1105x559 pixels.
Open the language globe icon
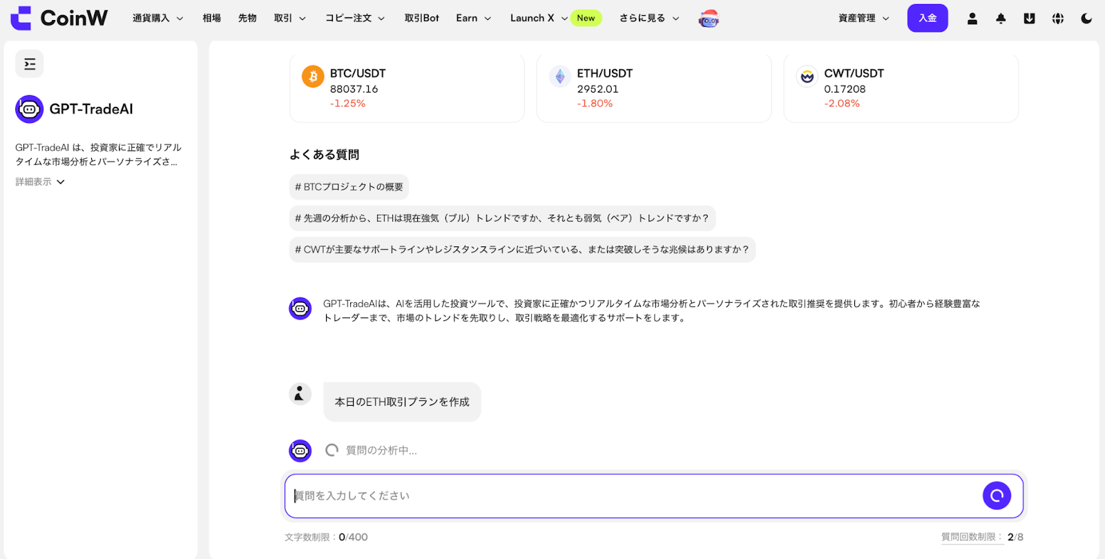click(1057, 19)
